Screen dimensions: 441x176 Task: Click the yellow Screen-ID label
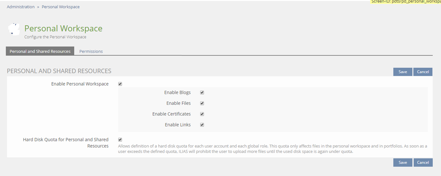[x=406, y=2]
